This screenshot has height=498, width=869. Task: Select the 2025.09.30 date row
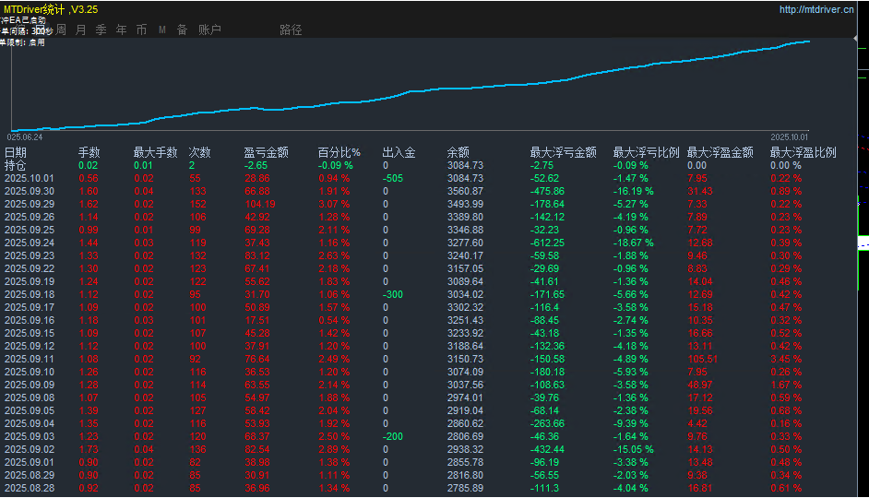tap(30, 191)
